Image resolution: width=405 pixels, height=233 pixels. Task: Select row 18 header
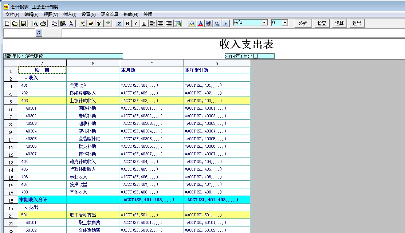click(x=11, y=200)
